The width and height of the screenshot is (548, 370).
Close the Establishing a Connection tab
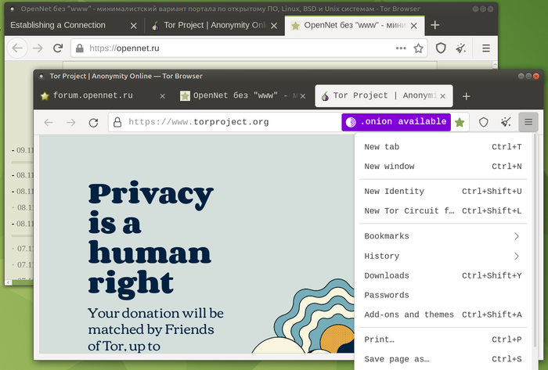pyautogui.click(x=134, y=26)
